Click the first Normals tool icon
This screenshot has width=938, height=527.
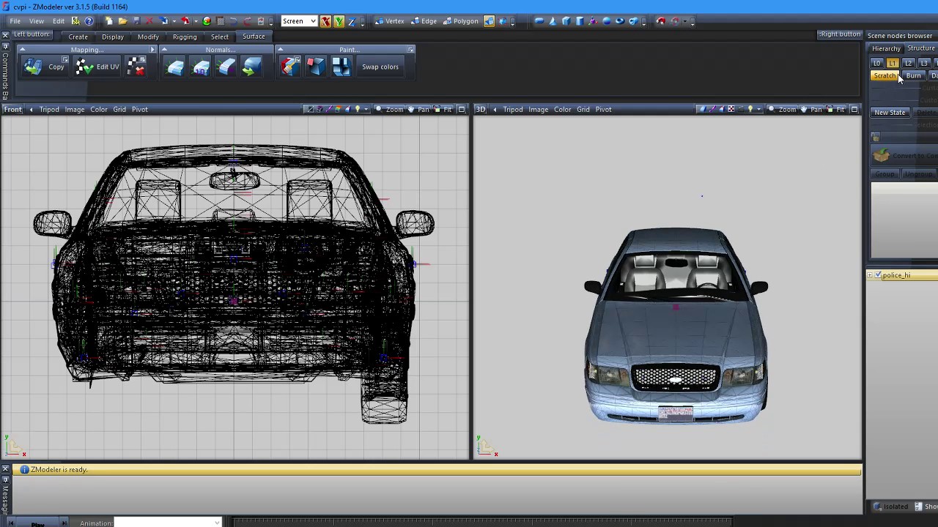click(175, 67)
